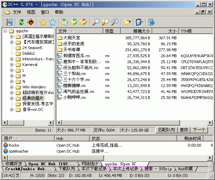The width and height of the screenshot is (215, 180).
Task: Click the Rocko user icon
Action: (x=6, y=145)
